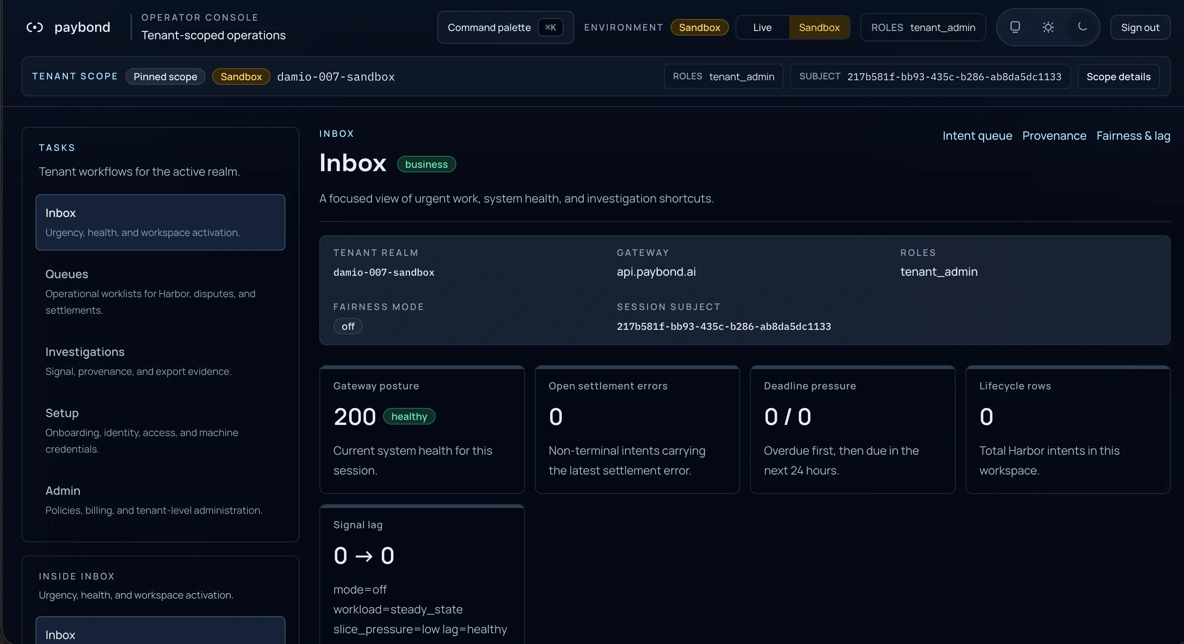This screenshot has height=644, width=1184.
Task: Switch to dark theme moon icon
Action: (x=1082, y=27)
